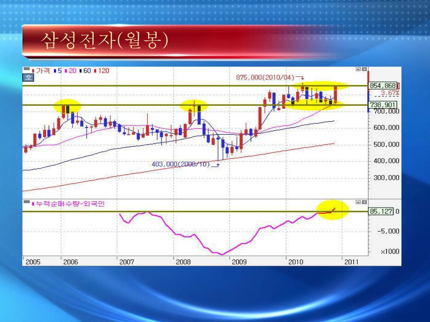Click the 300,000 price axis label
This screenshot has width=430, height=322.
386,178
